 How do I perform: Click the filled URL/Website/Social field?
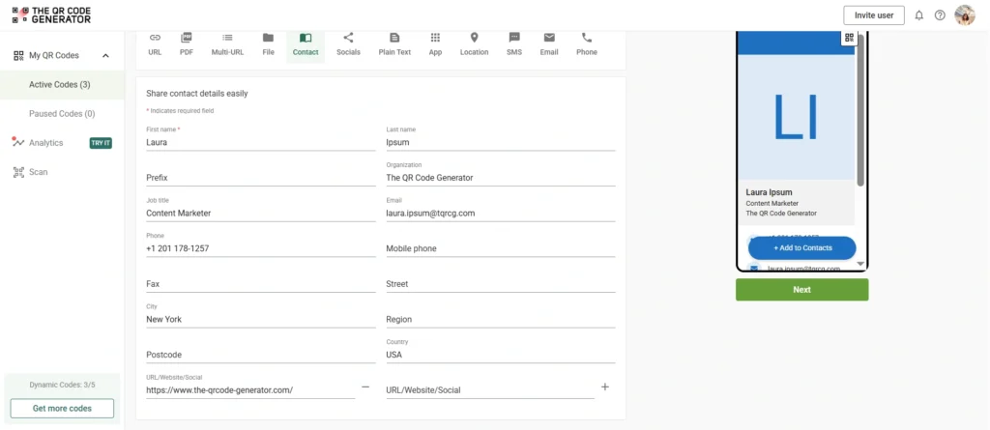250,390
